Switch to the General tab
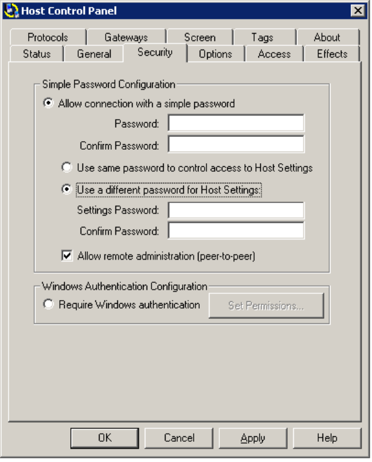This screenshot has height=462, width=372. (94, 54)
